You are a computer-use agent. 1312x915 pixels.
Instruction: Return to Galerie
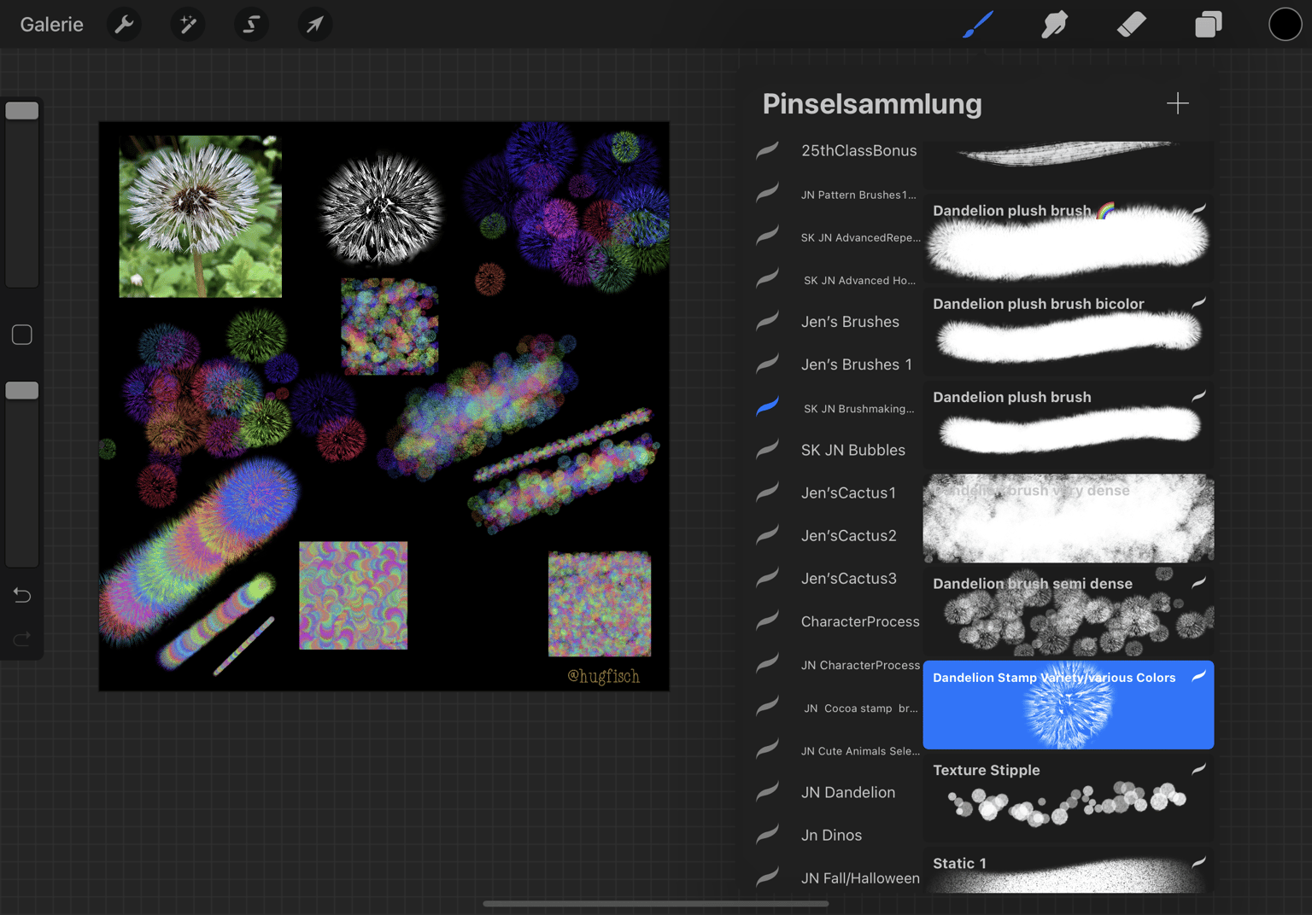[x=52, y=25]
